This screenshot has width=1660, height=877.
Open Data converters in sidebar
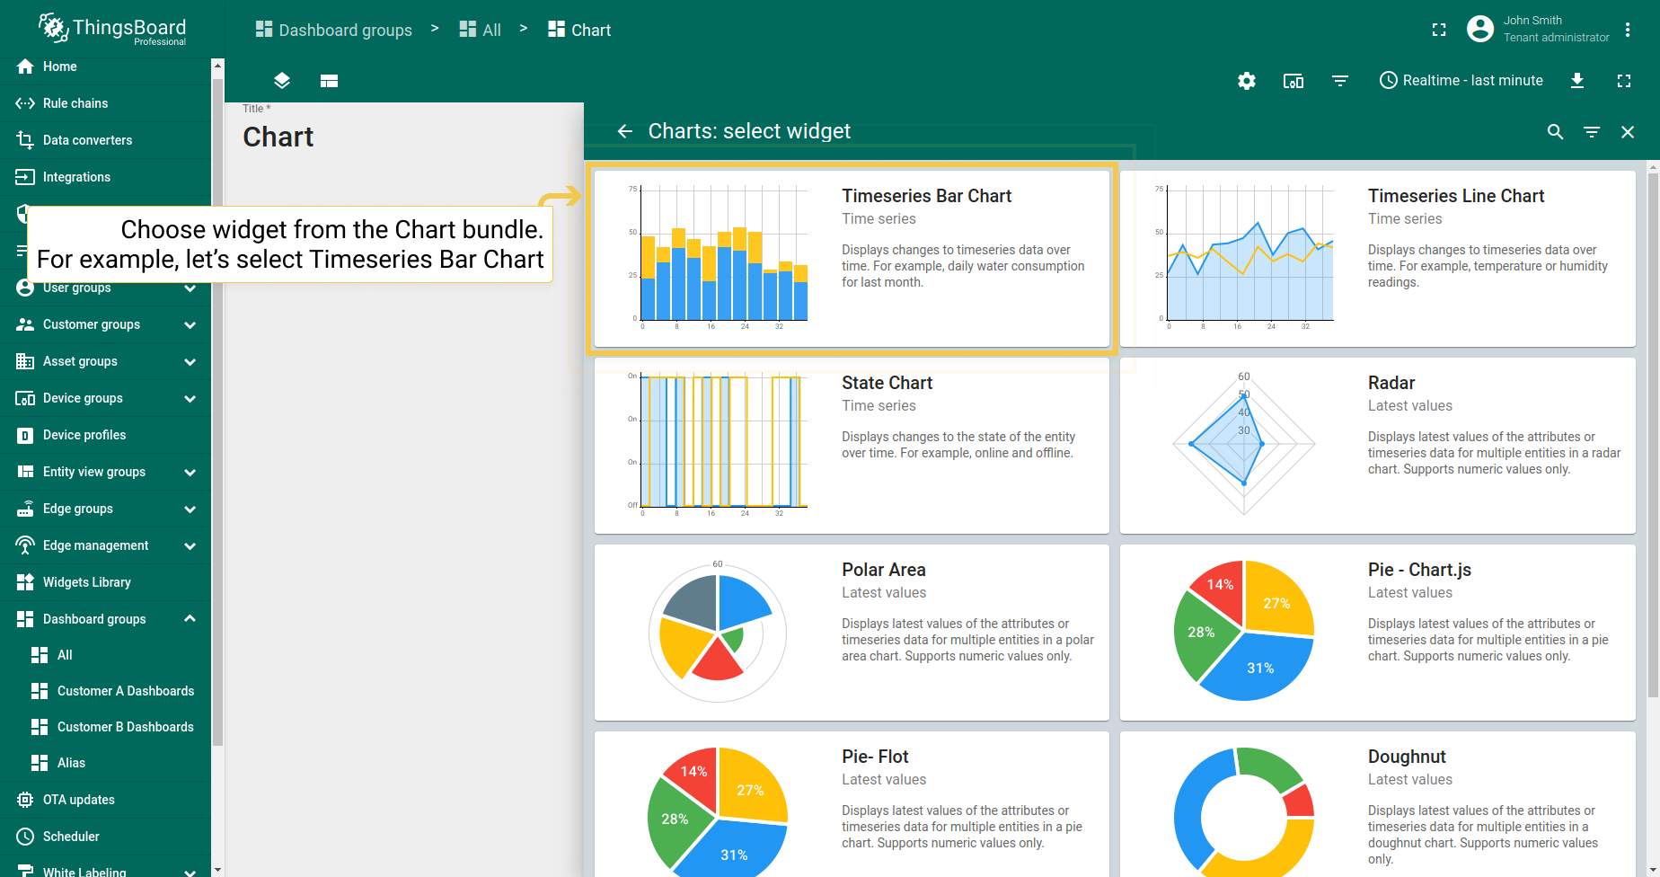[x=106, y=140]
